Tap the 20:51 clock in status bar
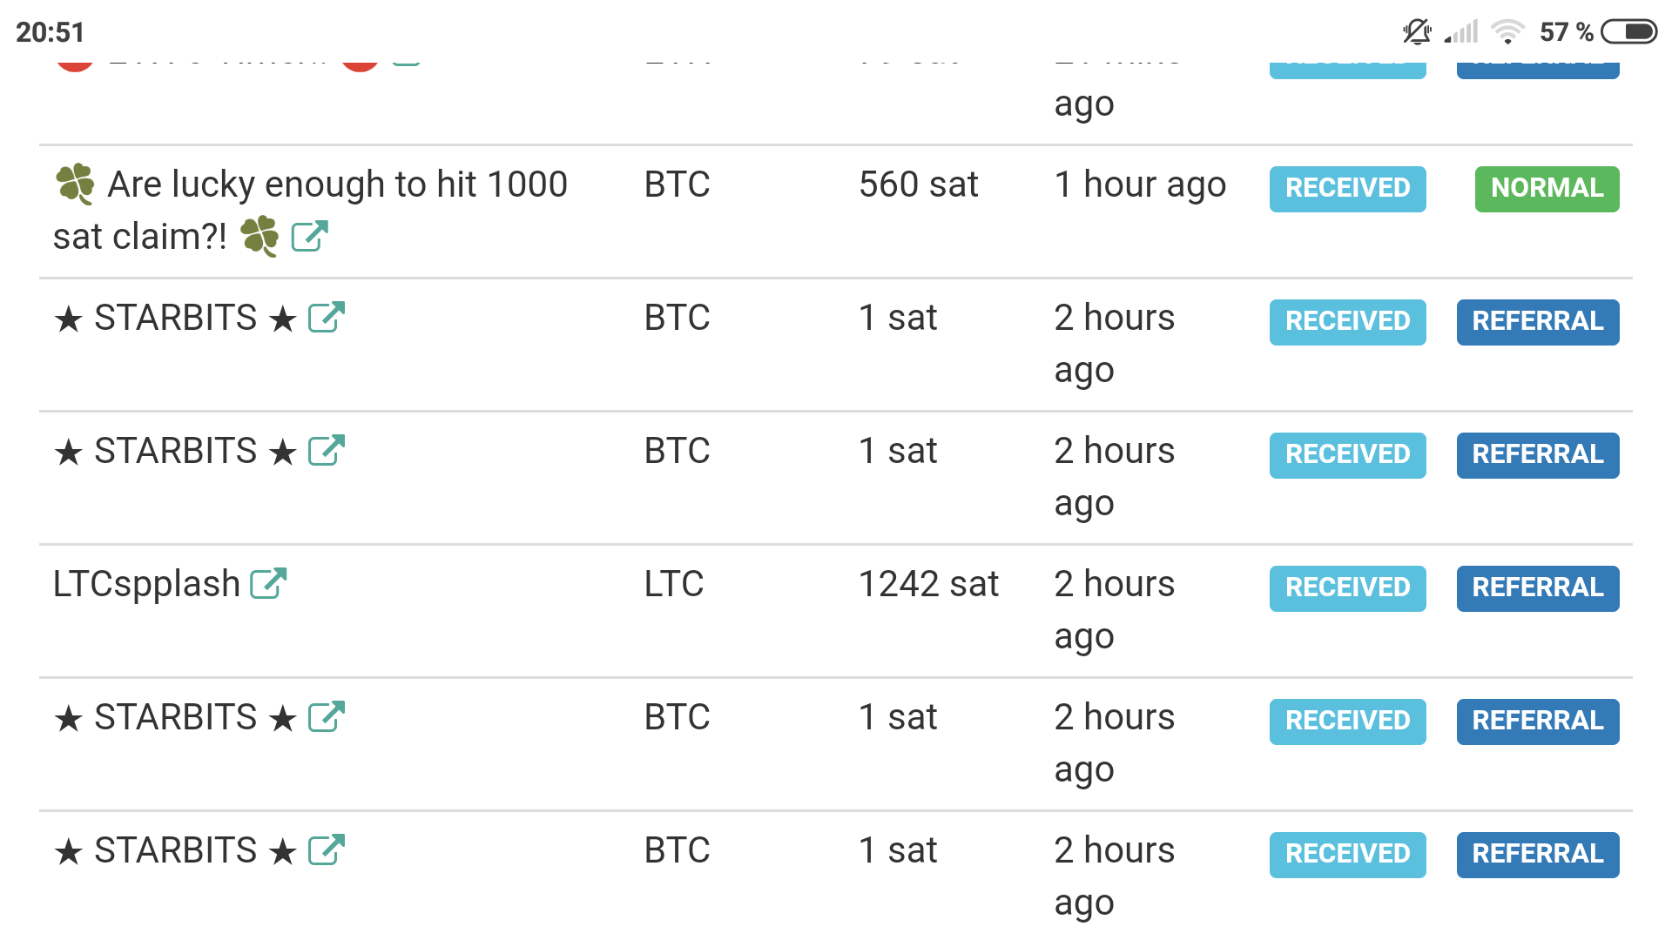The height and width of the screenshot is (940, 1672). point(51,32)
